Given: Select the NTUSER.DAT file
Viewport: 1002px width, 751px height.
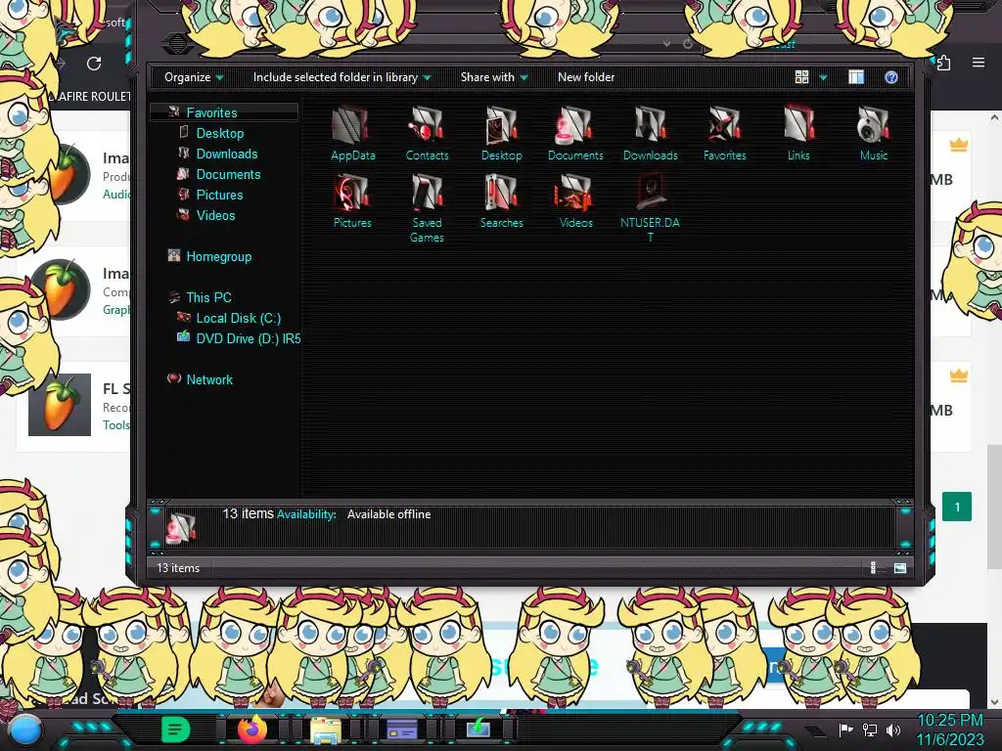Looking at the screenshot, I should (x=650, y=207).
